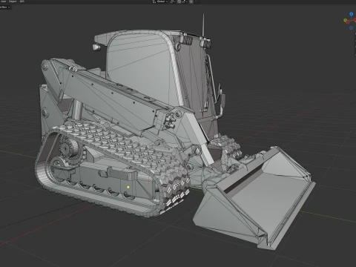This screenshot has width=356, height=267.
Task: Click the negative Z axis gizmo circle
Action: (351, 27)
